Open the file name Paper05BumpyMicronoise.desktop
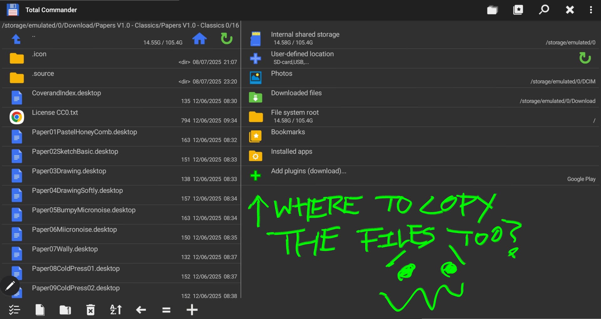 [84, 210]
